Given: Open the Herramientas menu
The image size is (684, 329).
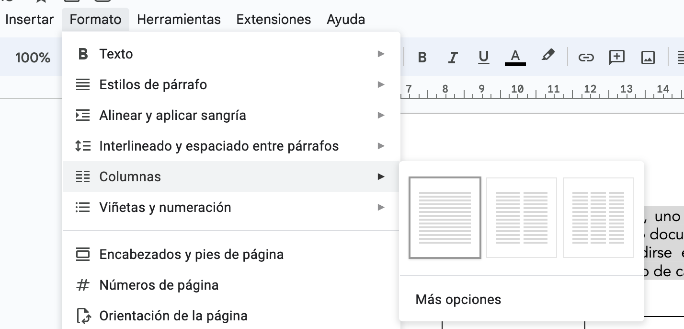Looking at the screenshot, I should [x=179, y=20].
